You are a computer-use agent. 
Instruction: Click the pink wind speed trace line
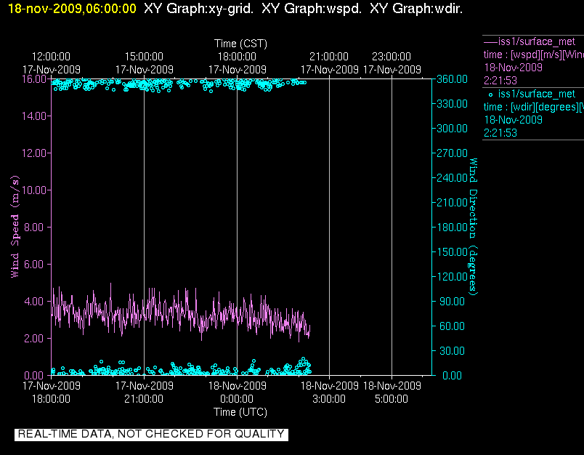181,312
